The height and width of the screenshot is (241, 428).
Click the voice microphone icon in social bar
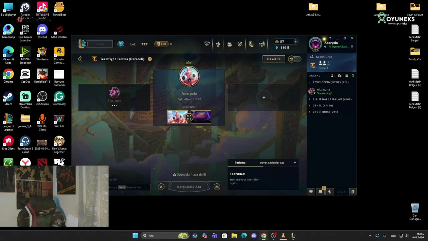pos(330,192)
